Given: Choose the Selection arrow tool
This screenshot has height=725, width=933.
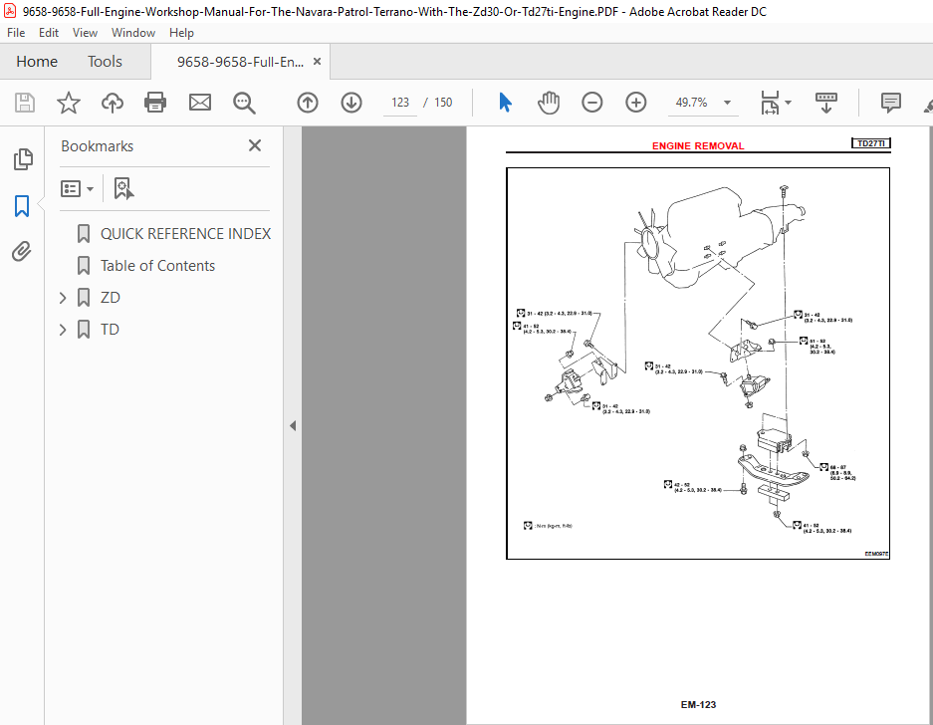Looking at the screenshot, I should click(505, 103).
